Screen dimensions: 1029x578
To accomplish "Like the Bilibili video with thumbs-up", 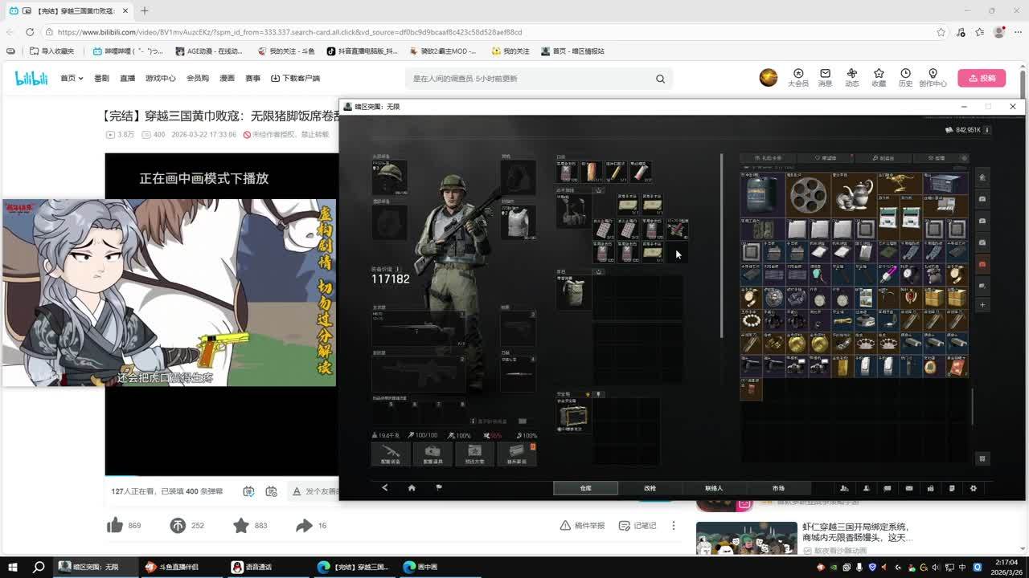I will click(x=115, y=526).
